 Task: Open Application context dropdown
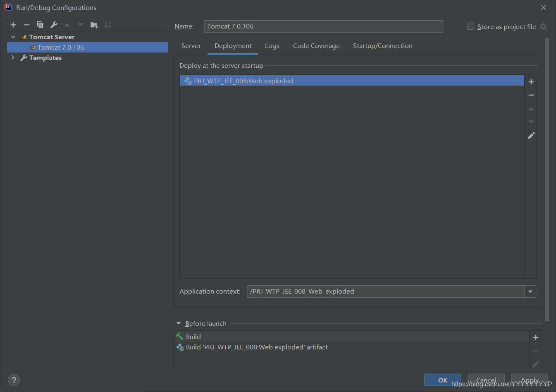click(x=530, y=292)
